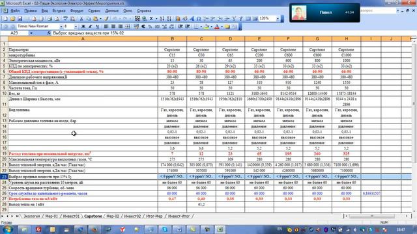Open the Формат menu
This screenshot has width=417, height=234.
77,11
